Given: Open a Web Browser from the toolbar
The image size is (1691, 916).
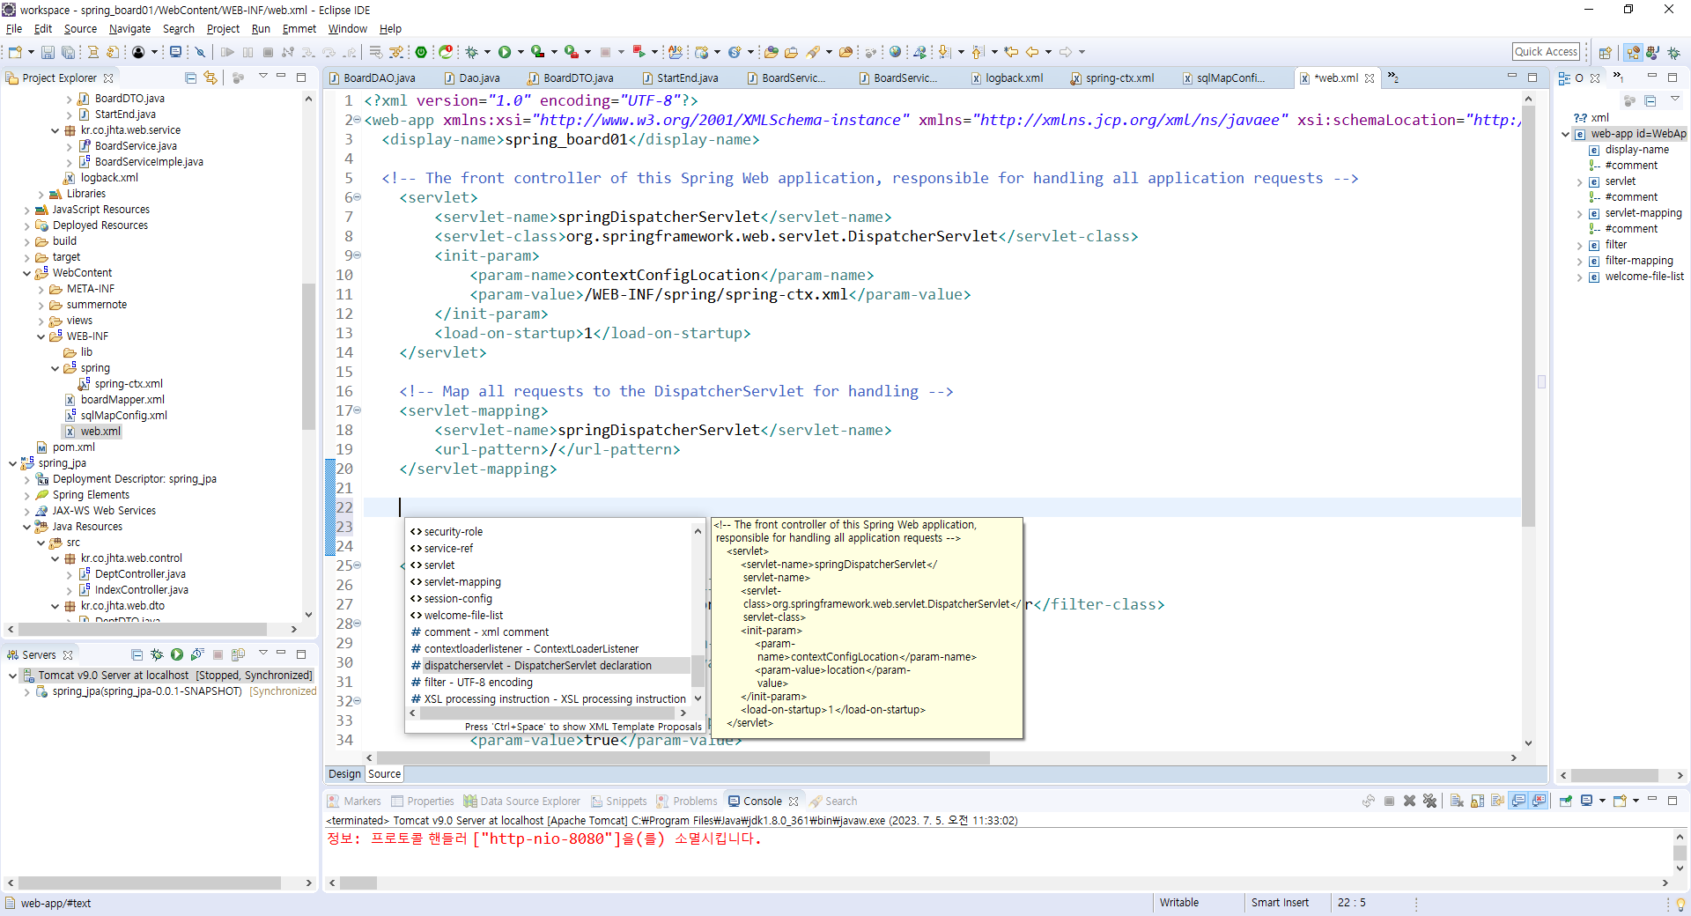Looking at the screenshot, I should (896, 52).
